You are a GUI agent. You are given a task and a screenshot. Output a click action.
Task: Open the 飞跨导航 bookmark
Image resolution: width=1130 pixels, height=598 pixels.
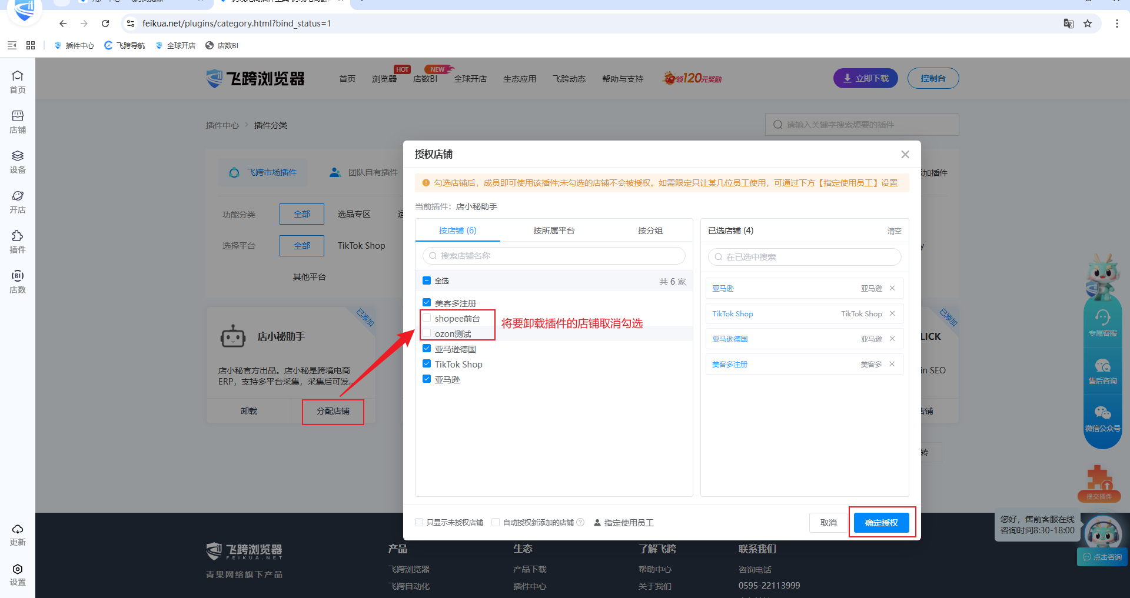tap(125, 45)
